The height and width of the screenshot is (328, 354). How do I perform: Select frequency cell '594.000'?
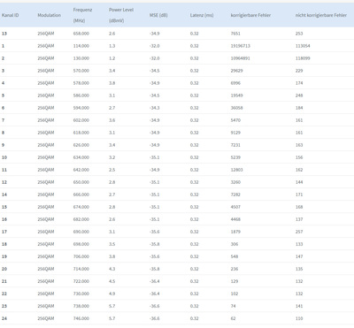(x=81, y=108)
